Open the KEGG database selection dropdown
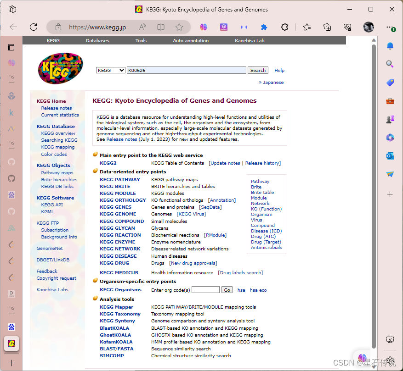 pos(111,70)
